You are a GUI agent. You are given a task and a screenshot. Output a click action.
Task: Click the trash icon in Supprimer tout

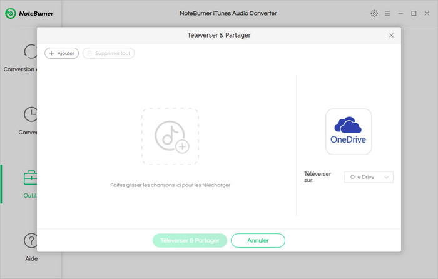89,53
